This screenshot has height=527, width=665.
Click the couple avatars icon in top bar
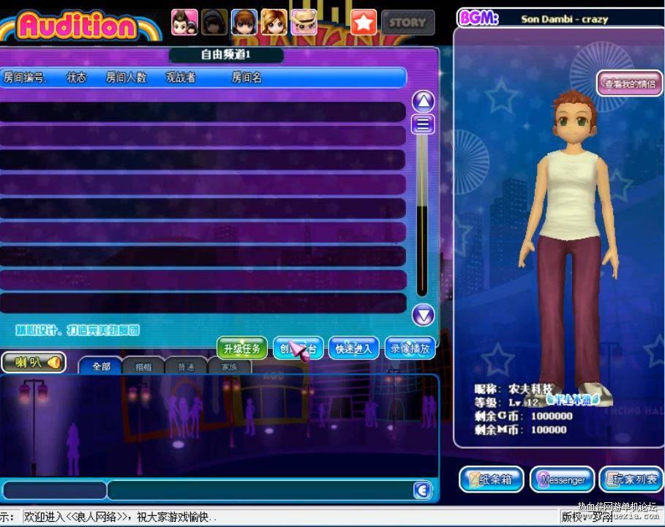(x=184, y=22)
